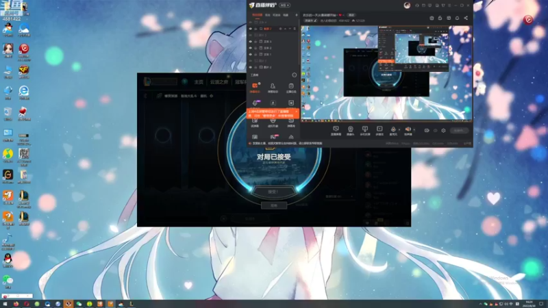Screen dimensions: 548x308
Task: Open version dropdown beside streaming app logo
Action: point(285,5)
